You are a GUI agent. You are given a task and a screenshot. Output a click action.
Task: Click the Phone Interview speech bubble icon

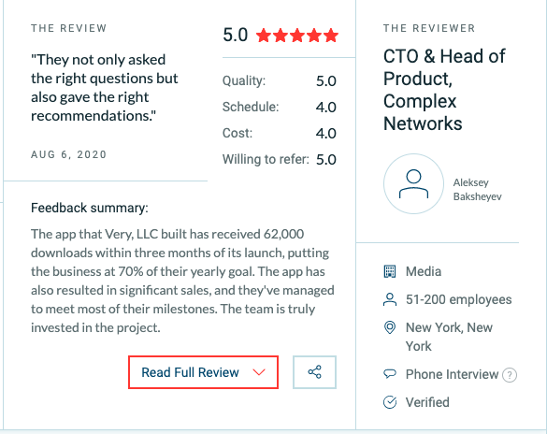[390, 374]
